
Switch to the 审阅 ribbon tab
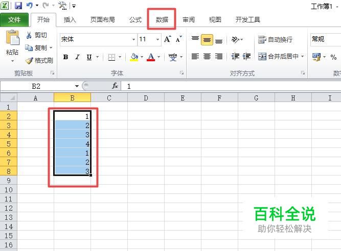(x=189, y=20)
